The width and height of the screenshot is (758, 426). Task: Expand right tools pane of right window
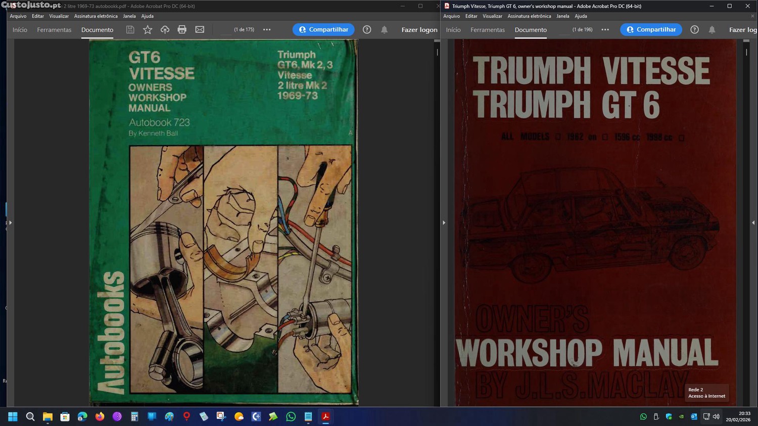click(x=753, y=222)
